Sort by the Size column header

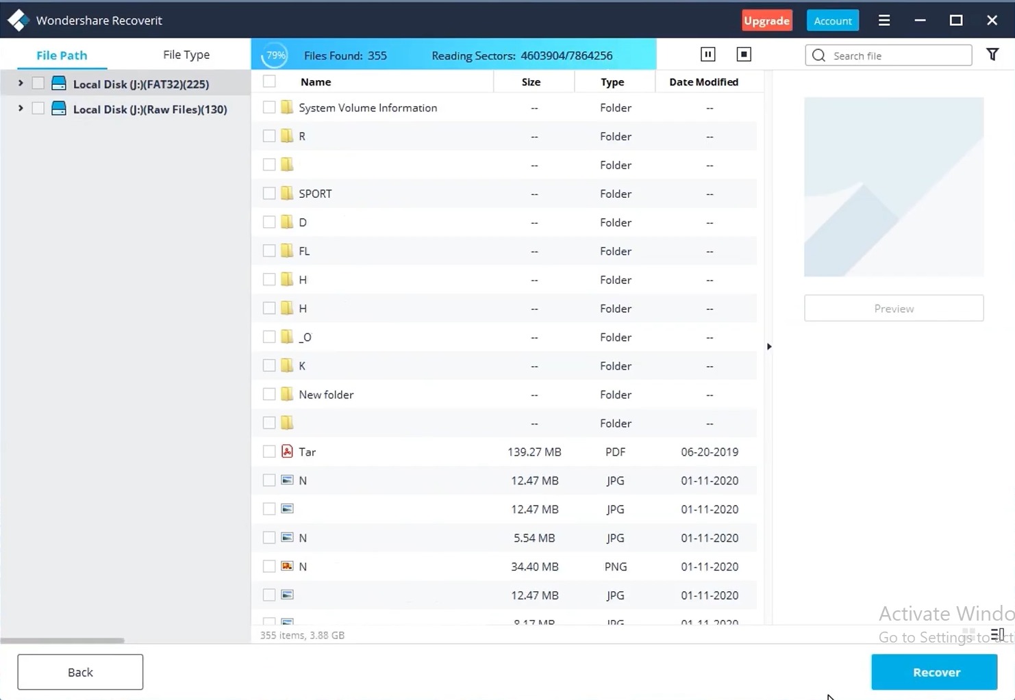pos(531,81)
